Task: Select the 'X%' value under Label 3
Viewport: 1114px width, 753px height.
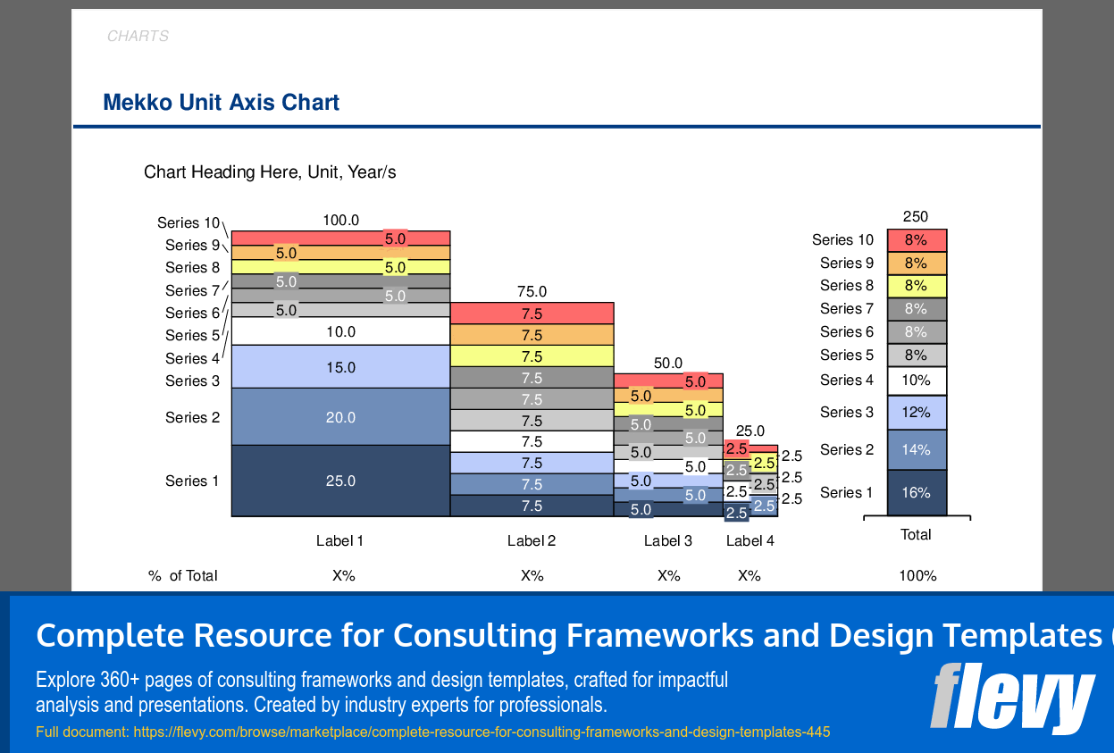Action: tap(668, 575)
